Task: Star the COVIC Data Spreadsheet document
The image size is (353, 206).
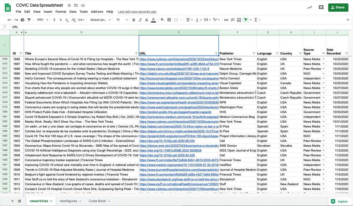Action: (x=69, y=5)
